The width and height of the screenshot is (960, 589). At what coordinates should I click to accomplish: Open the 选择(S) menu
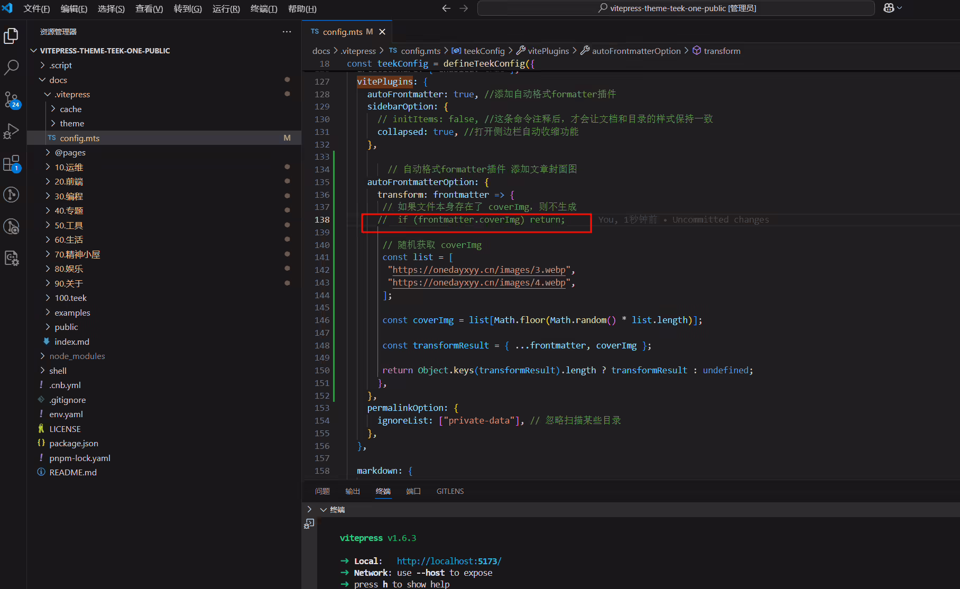(x=111, y=8)
